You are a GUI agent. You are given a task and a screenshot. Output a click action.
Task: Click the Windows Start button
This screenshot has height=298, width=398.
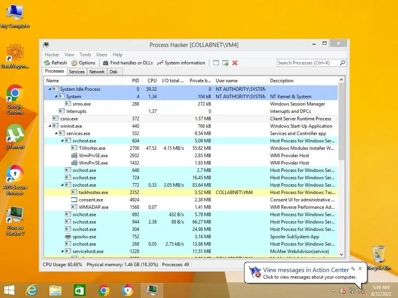click(9, 290)
